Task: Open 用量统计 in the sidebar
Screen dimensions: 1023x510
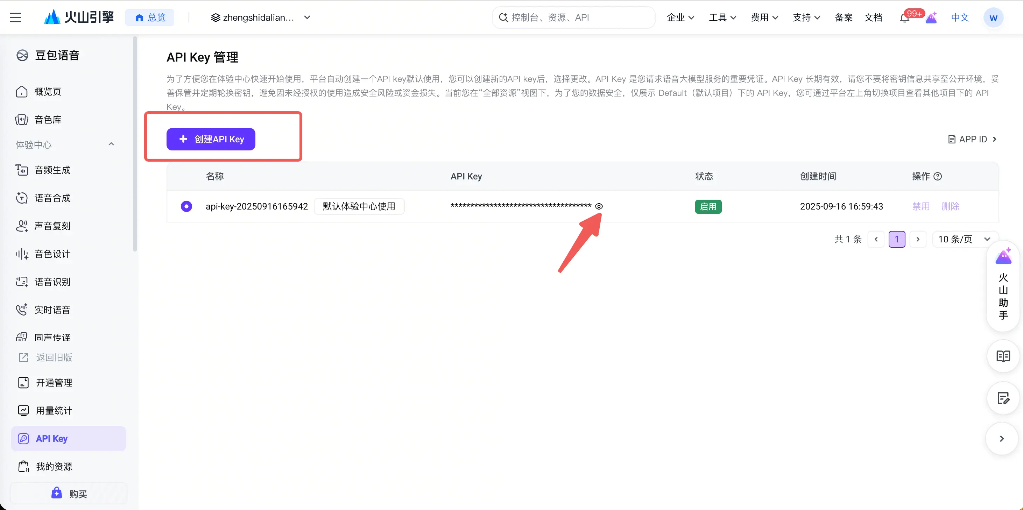Action: tap(44, 411)
